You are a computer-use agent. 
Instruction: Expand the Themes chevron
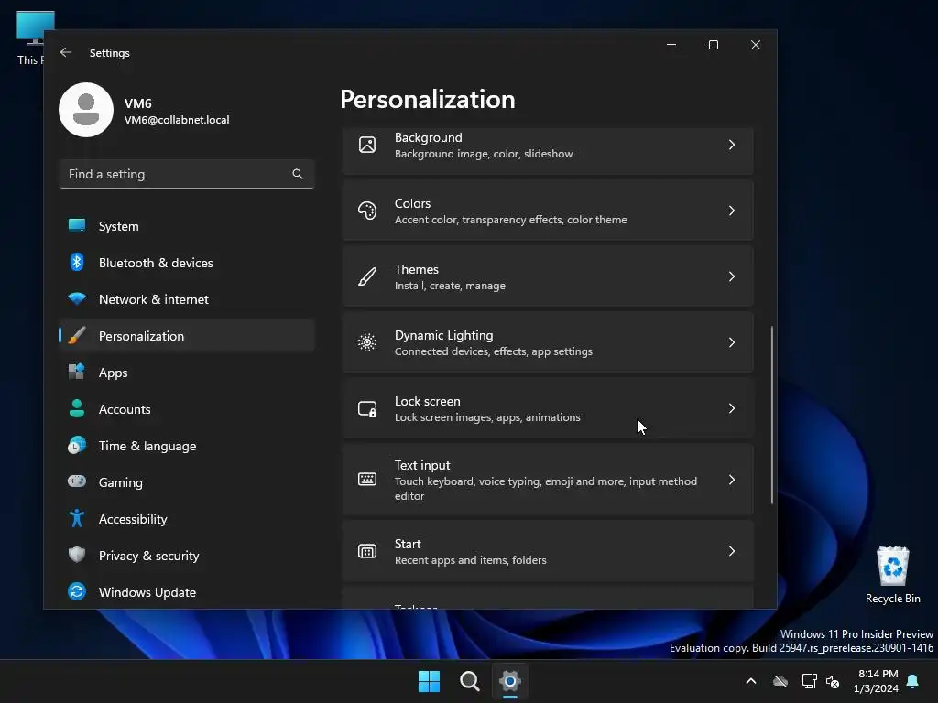tap(732, 276)
